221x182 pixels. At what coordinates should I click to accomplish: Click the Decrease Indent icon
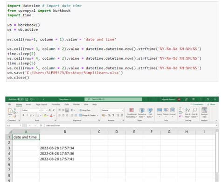72,115
